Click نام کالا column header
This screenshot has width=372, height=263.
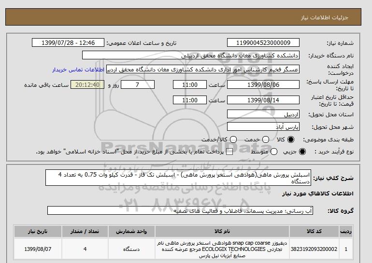coord(222,231)
